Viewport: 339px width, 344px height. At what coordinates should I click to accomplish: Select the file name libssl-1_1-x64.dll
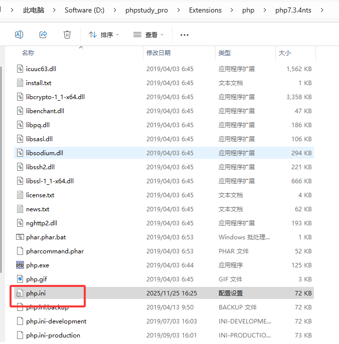50,181
